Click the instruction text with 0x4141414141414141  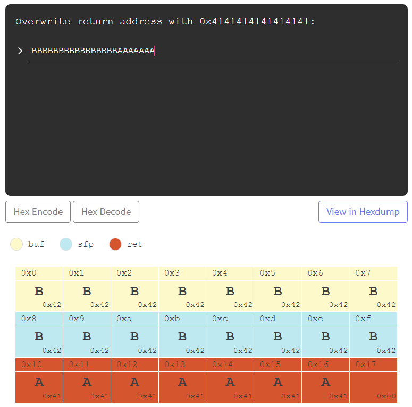165,21
